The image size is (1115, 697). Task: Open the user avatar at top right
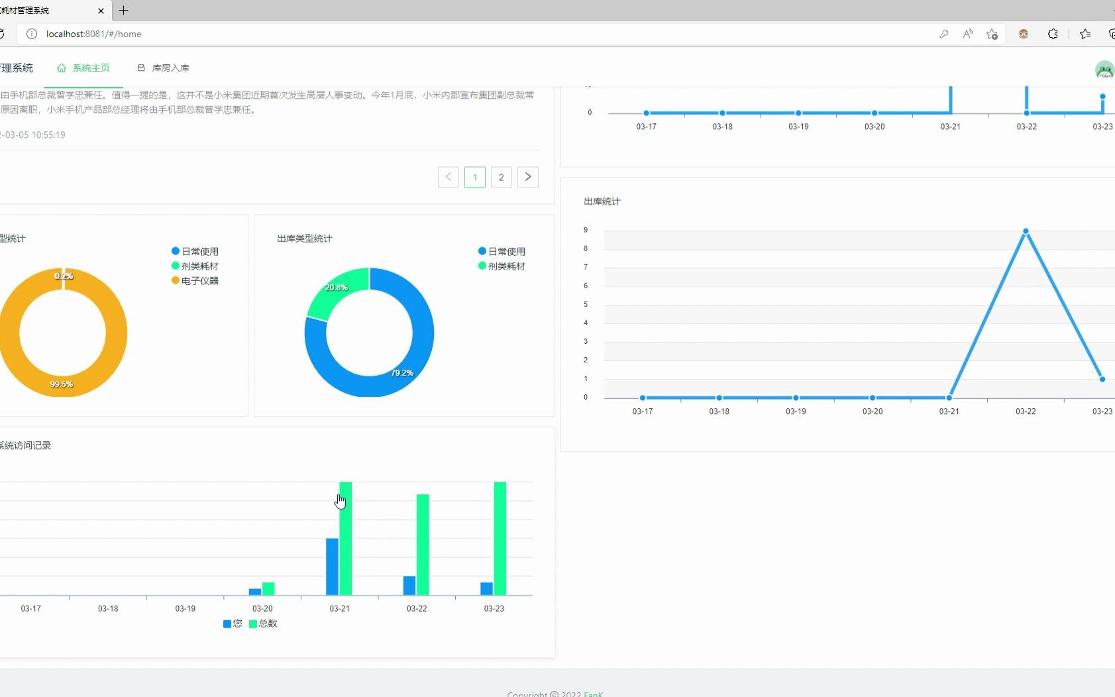(x=1104, y=69)
